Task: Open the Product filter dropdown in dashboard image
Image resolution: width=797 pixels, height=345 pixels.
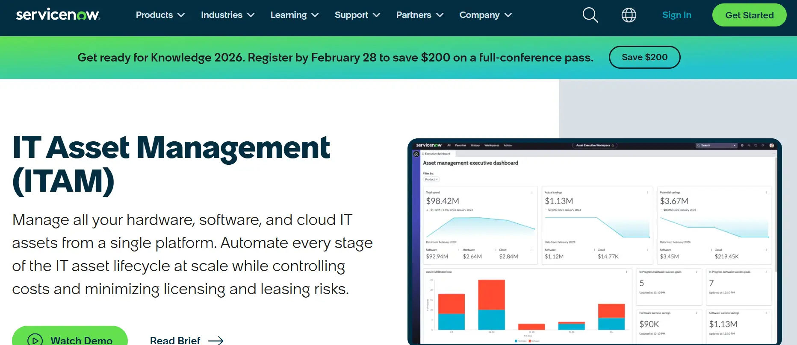Action: pyautogui.click(x=431, y=179)
